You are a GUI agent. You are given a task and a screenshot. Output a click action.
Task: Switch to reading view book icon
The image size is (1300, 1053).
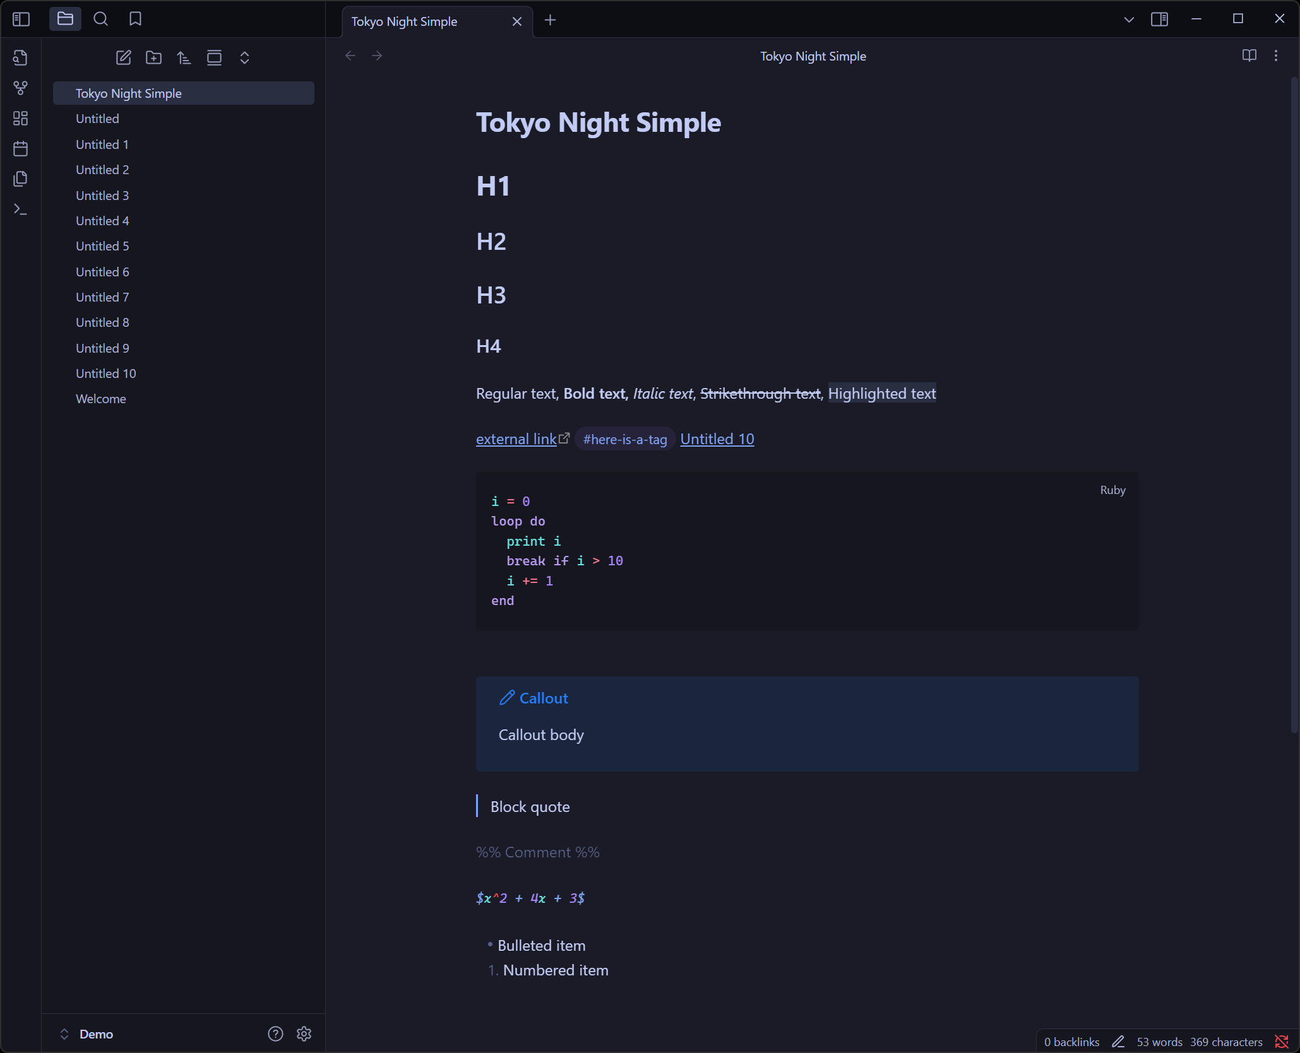pyautogui.click(x=1249, y=56)
